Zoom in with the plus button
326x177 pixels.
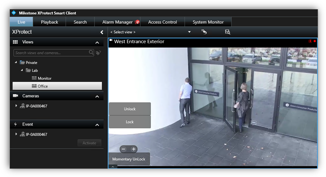134,149
